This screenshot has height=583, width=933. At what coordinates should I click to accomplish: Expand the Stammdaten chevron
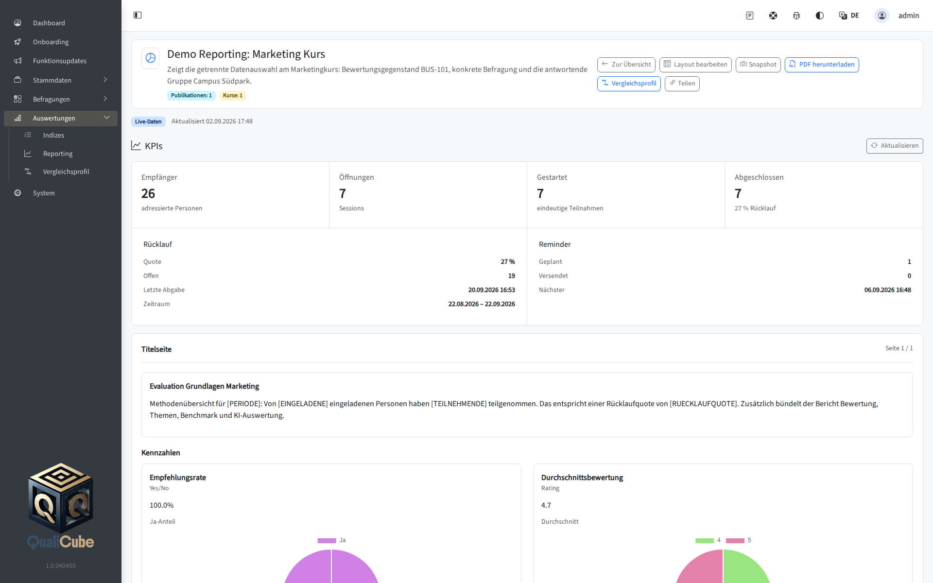coord(105,80)
